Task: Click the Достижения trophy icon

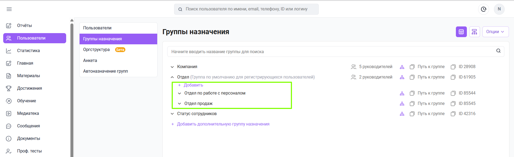Action: point(9,88)
